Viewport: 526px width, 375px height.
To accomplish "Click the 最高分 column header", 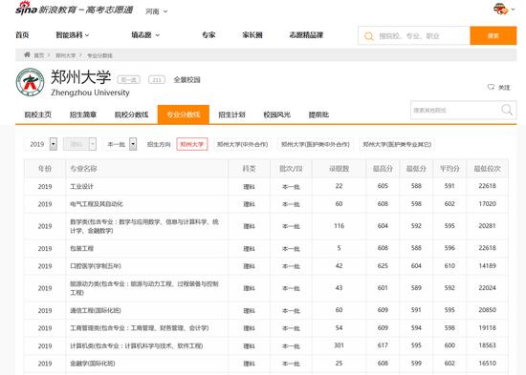I will pyautogui.click(x=383, y=168).
